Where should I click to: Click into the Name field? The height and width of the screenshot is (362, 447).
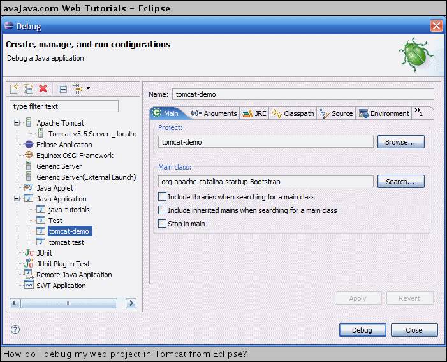tap(303, 94)
